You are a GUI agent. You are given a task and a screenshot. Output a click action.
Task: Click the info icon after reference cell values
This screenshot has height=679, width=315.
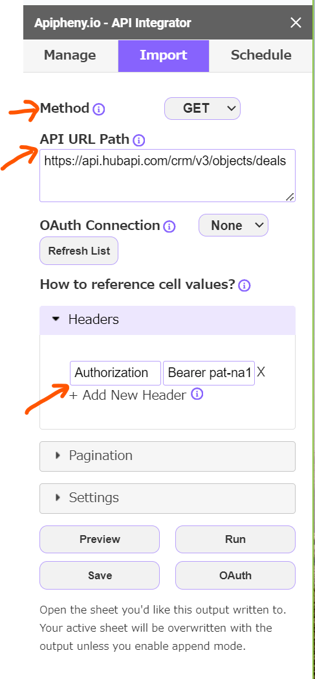point(244,286)
